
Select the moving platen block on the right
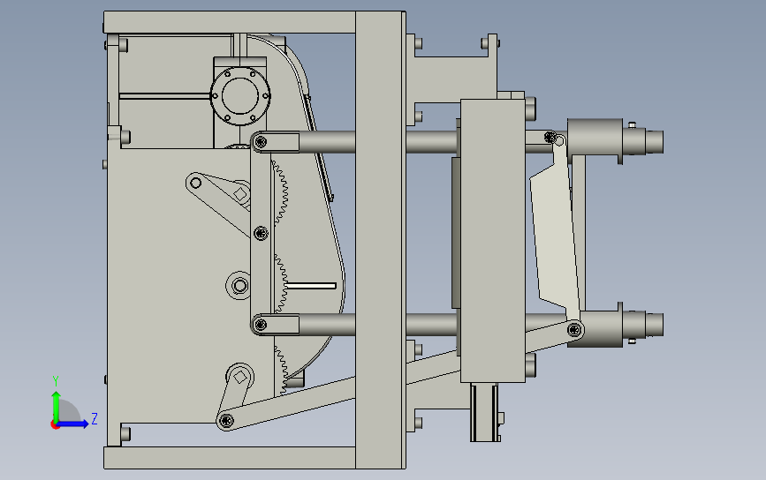tap(493, 241)
